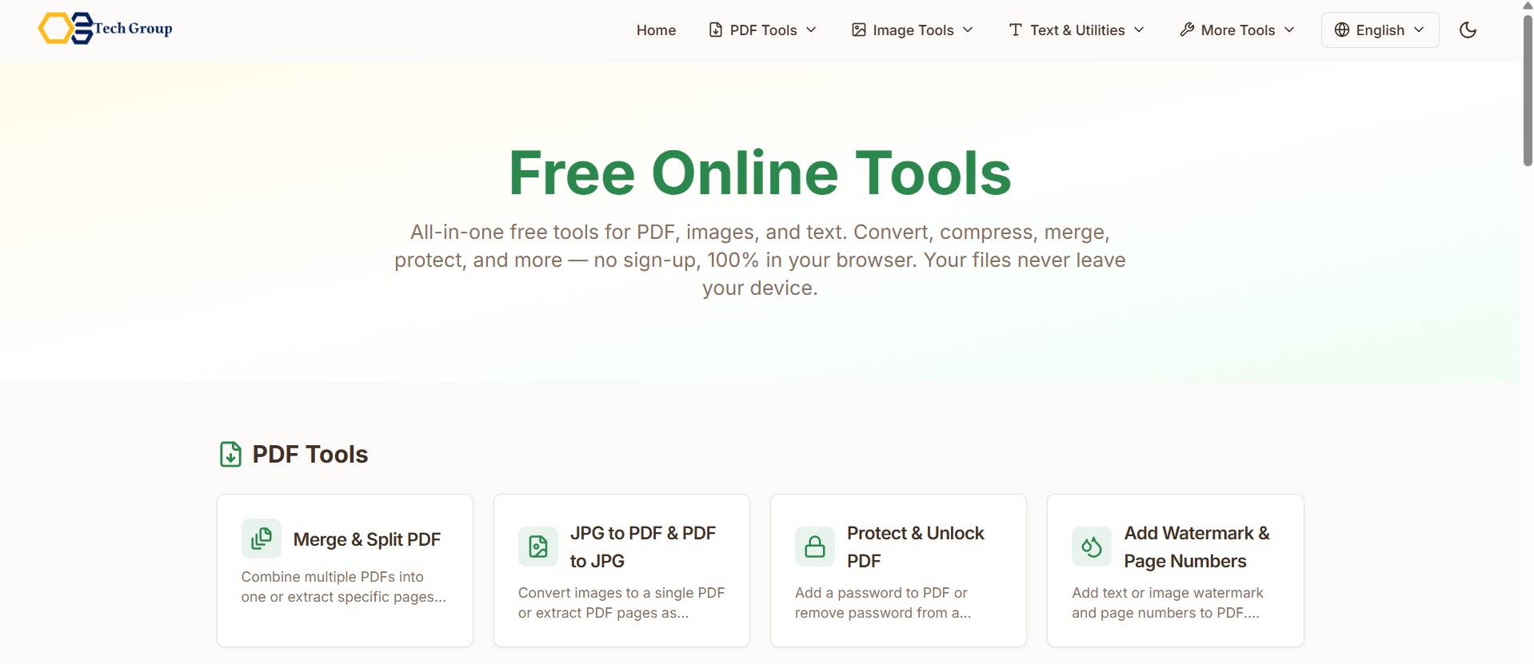Viewport: 1534px width, 664px height.
Task: Click the JPG to PDF image-file icon
Action: tap(538, 547)
